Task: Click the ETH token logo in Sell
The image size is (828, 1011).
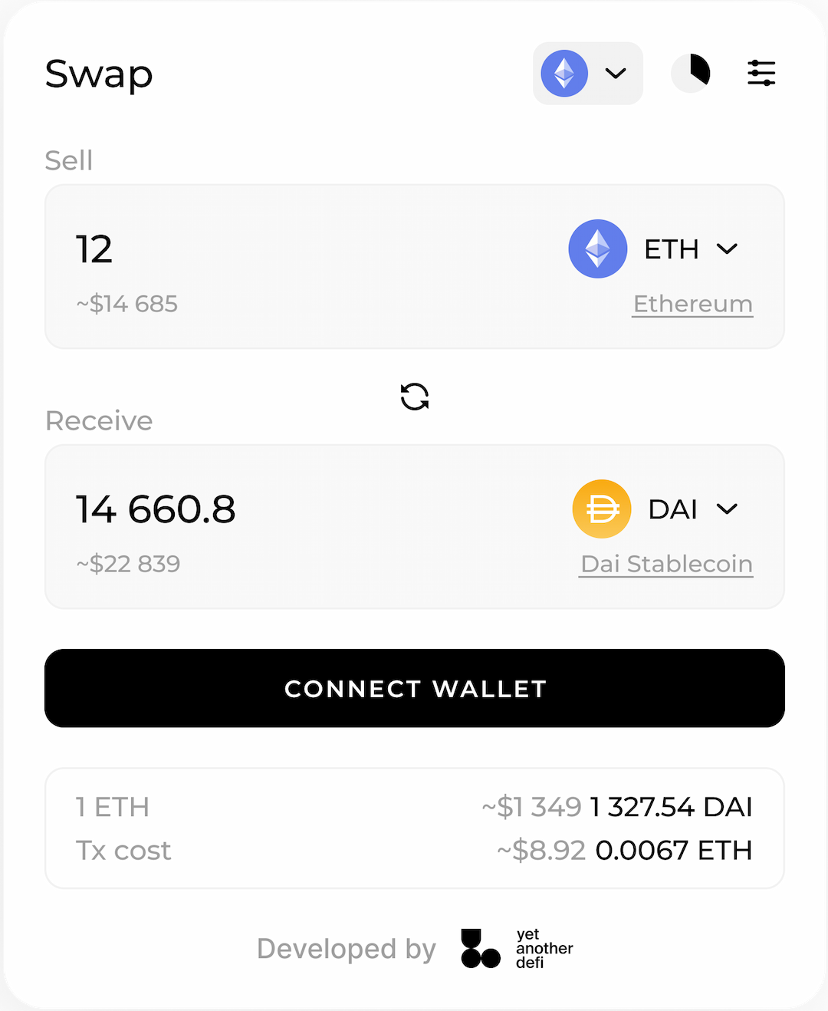Action: 598,249
